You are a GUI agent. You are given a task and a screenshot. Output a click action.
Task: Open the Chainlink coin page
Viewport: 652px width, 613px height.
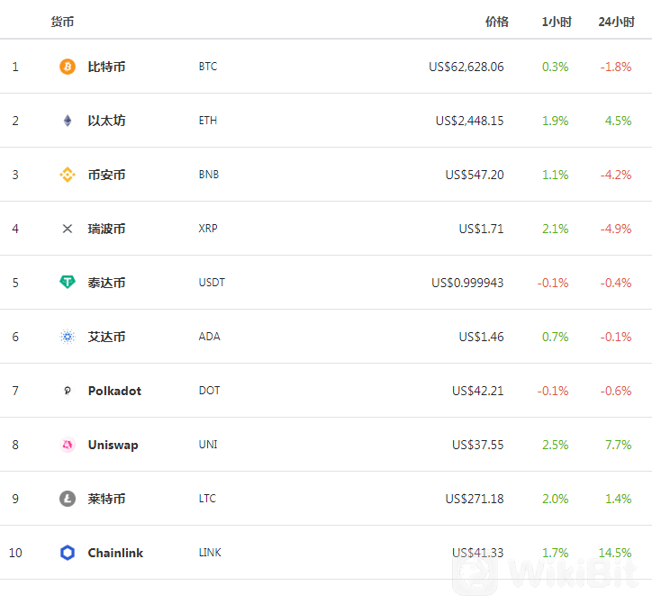pyautogui.click(x=115, y=553)
